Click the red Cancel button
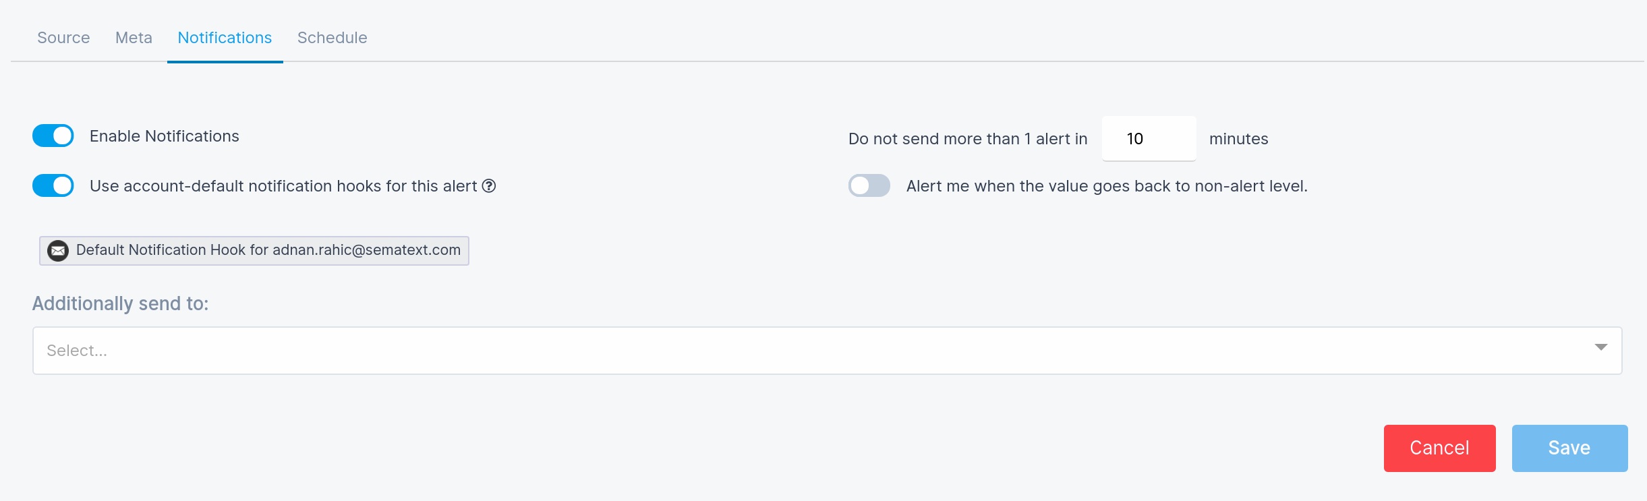The image size is (1647, 501). pos(1440,448)
